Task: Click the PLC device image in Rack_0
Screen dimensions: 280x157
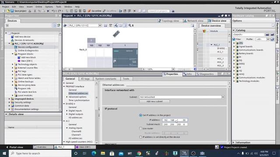Action: 125,58
